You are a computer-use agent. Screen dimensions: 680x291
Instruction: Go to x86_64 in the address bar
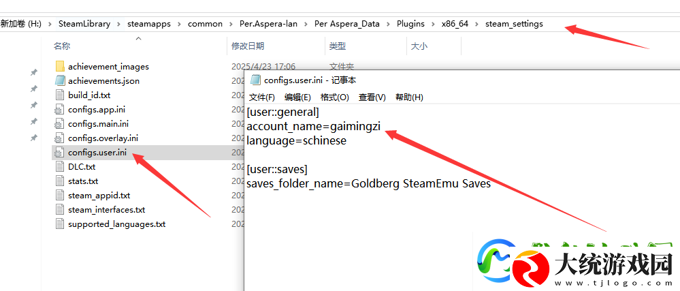pyautogui.click(x=455, y=24)
